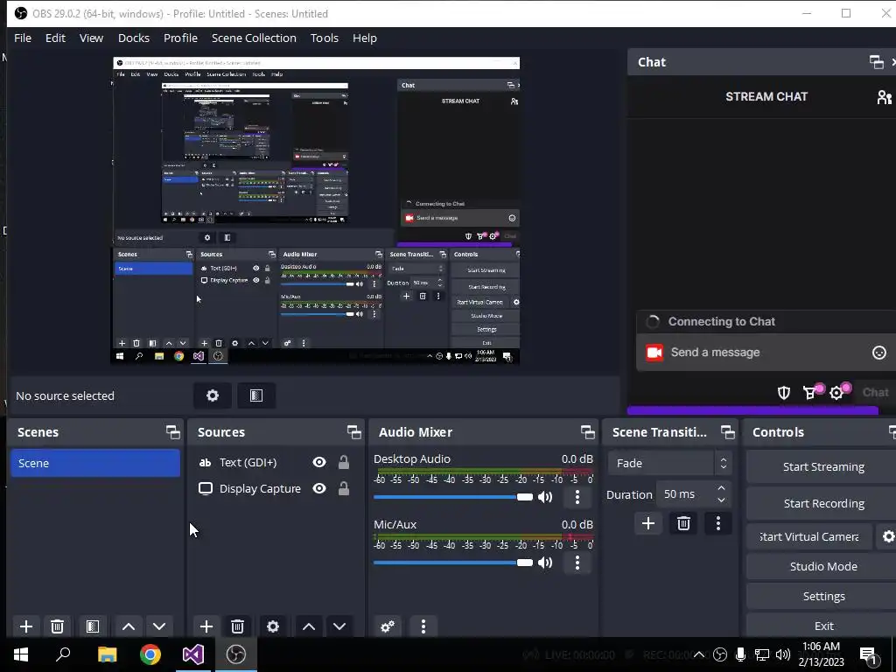Show hidden system tray icons chevron
The width and height of the screenshot is (896, 672).
click(698, 654)
